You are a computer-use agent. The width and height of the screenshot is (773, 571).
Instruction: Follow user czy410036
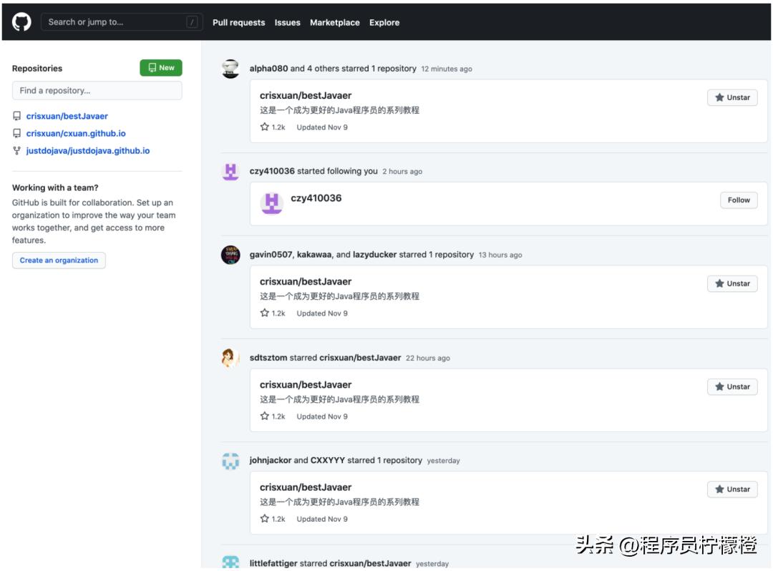click(739, 200)
